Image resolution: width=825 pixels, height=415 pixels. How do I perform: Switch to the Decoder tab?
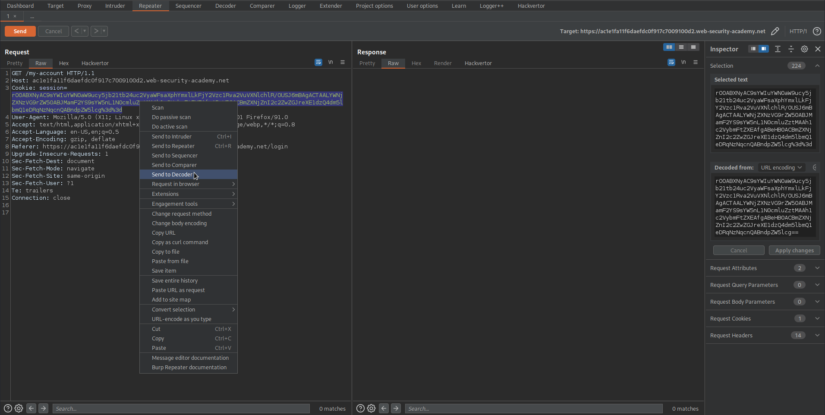[226, 6]
